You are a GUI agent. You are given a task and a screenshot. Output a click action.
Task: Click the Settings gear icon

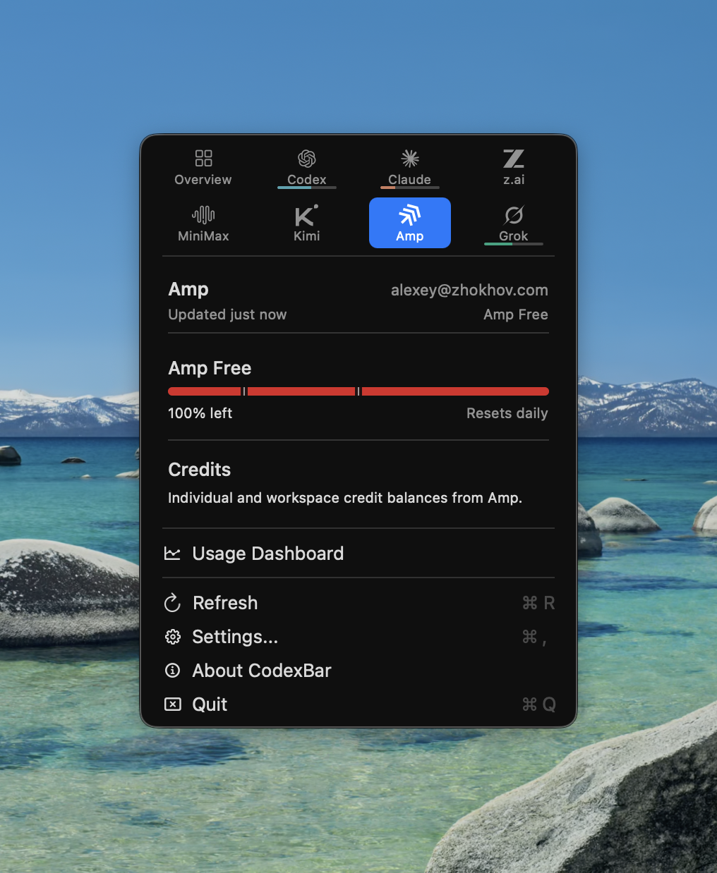coord(172,637)
